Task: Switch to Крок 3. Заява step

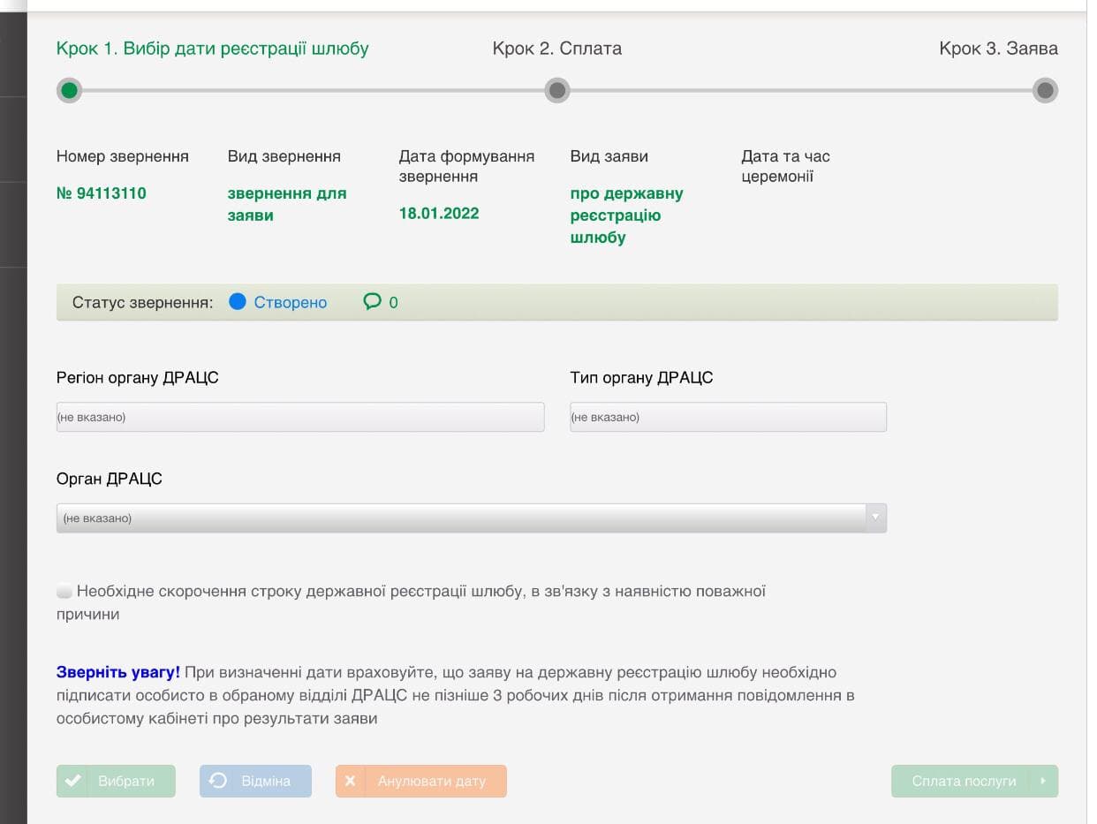Action: (998, 49)
